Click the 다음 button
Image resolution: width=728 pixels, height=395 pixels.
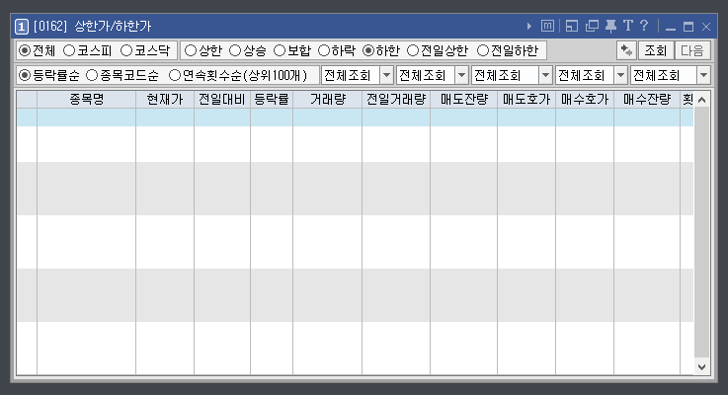(x=692, y=50)
